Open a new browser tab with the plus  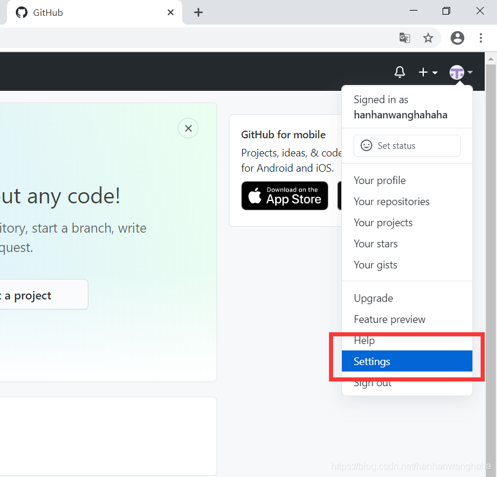[198, 12]
